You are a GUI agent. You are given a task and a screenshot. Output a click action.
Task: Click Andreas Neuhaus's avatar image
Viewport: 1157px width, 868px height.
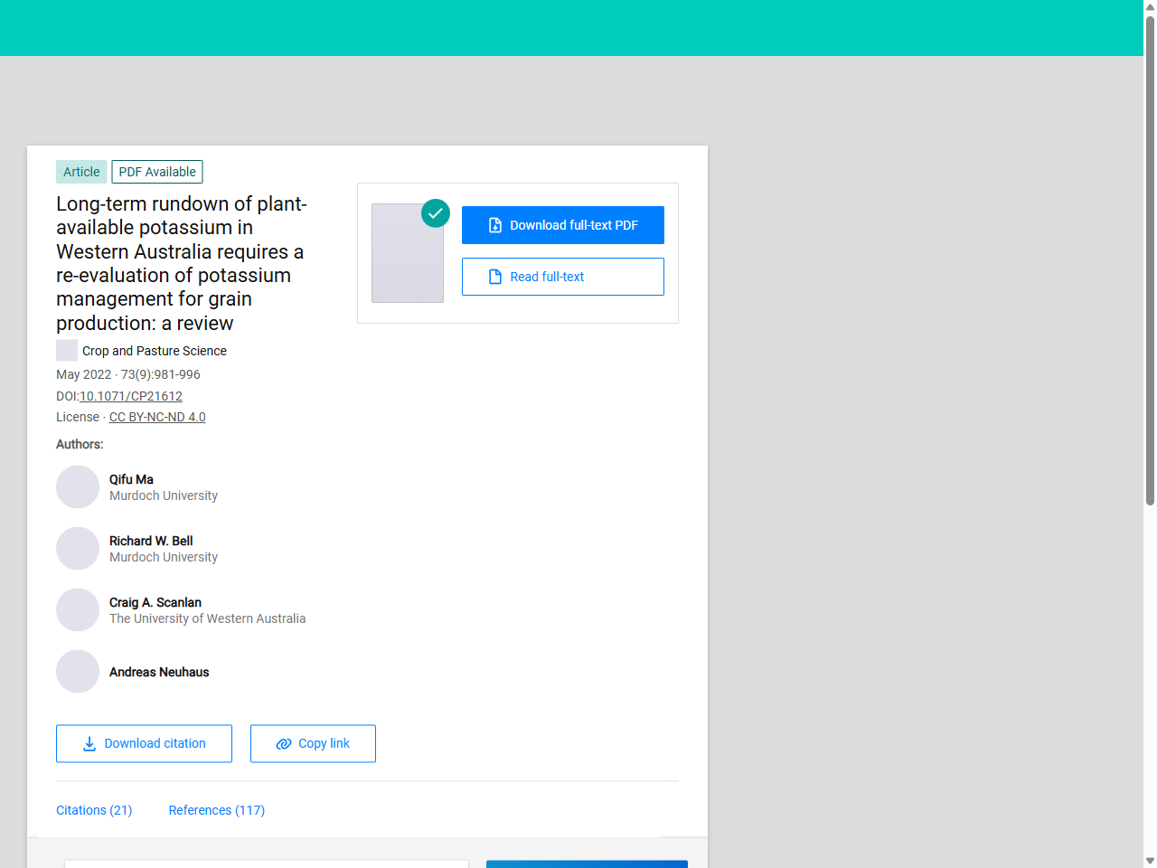coord(78,671)
